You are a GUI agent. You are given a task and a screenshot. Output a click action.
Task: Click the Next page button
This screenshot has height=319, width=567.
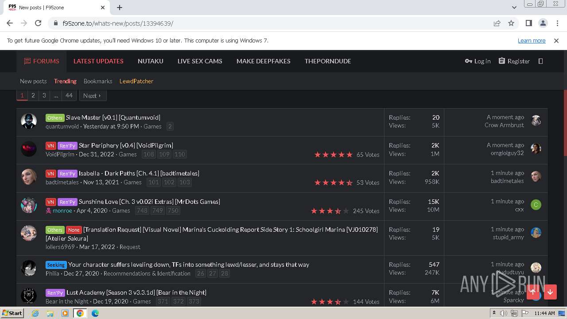[93, 95]
